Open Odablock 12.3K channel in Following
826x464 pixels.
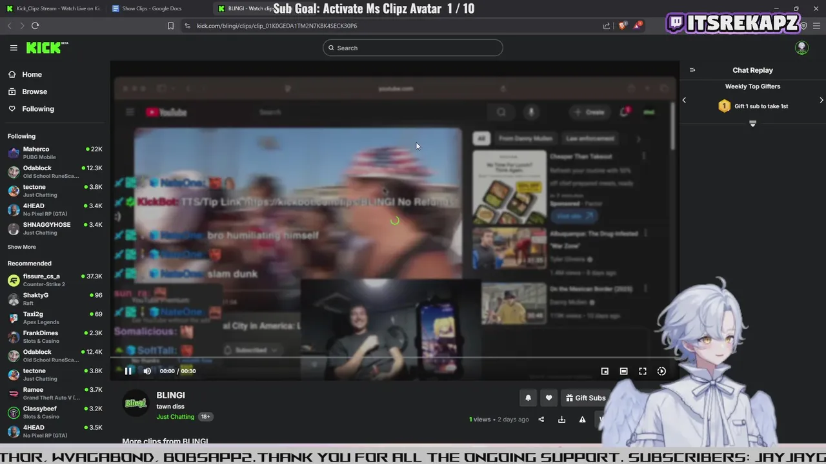[x=55, y=171]
